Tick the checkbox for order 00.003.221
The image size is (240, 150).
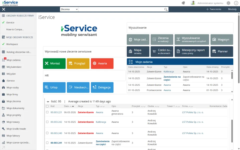(47, 112)
